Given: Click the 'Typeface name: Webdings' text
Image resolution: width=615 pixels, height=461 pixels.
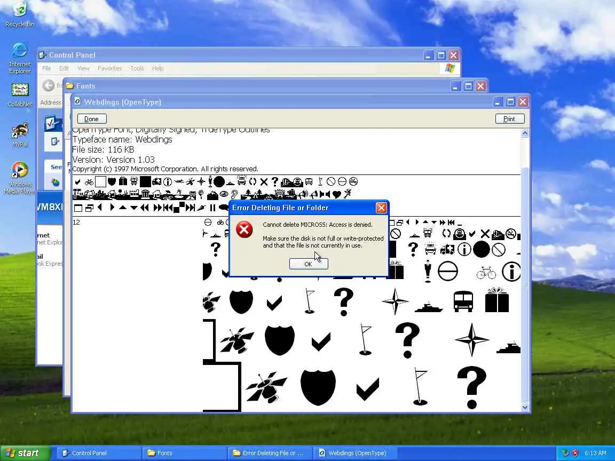Looking at the screenshot, I should (x=122, y=140).
